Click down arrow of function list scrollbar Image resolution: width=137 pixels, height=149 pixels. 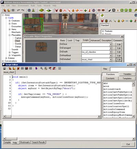point(133,116)
